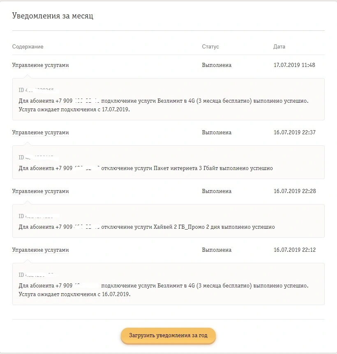Select the date 17.07.2019 11:48
This screenshot has height=354, width=337.
[x=294, y=65]
